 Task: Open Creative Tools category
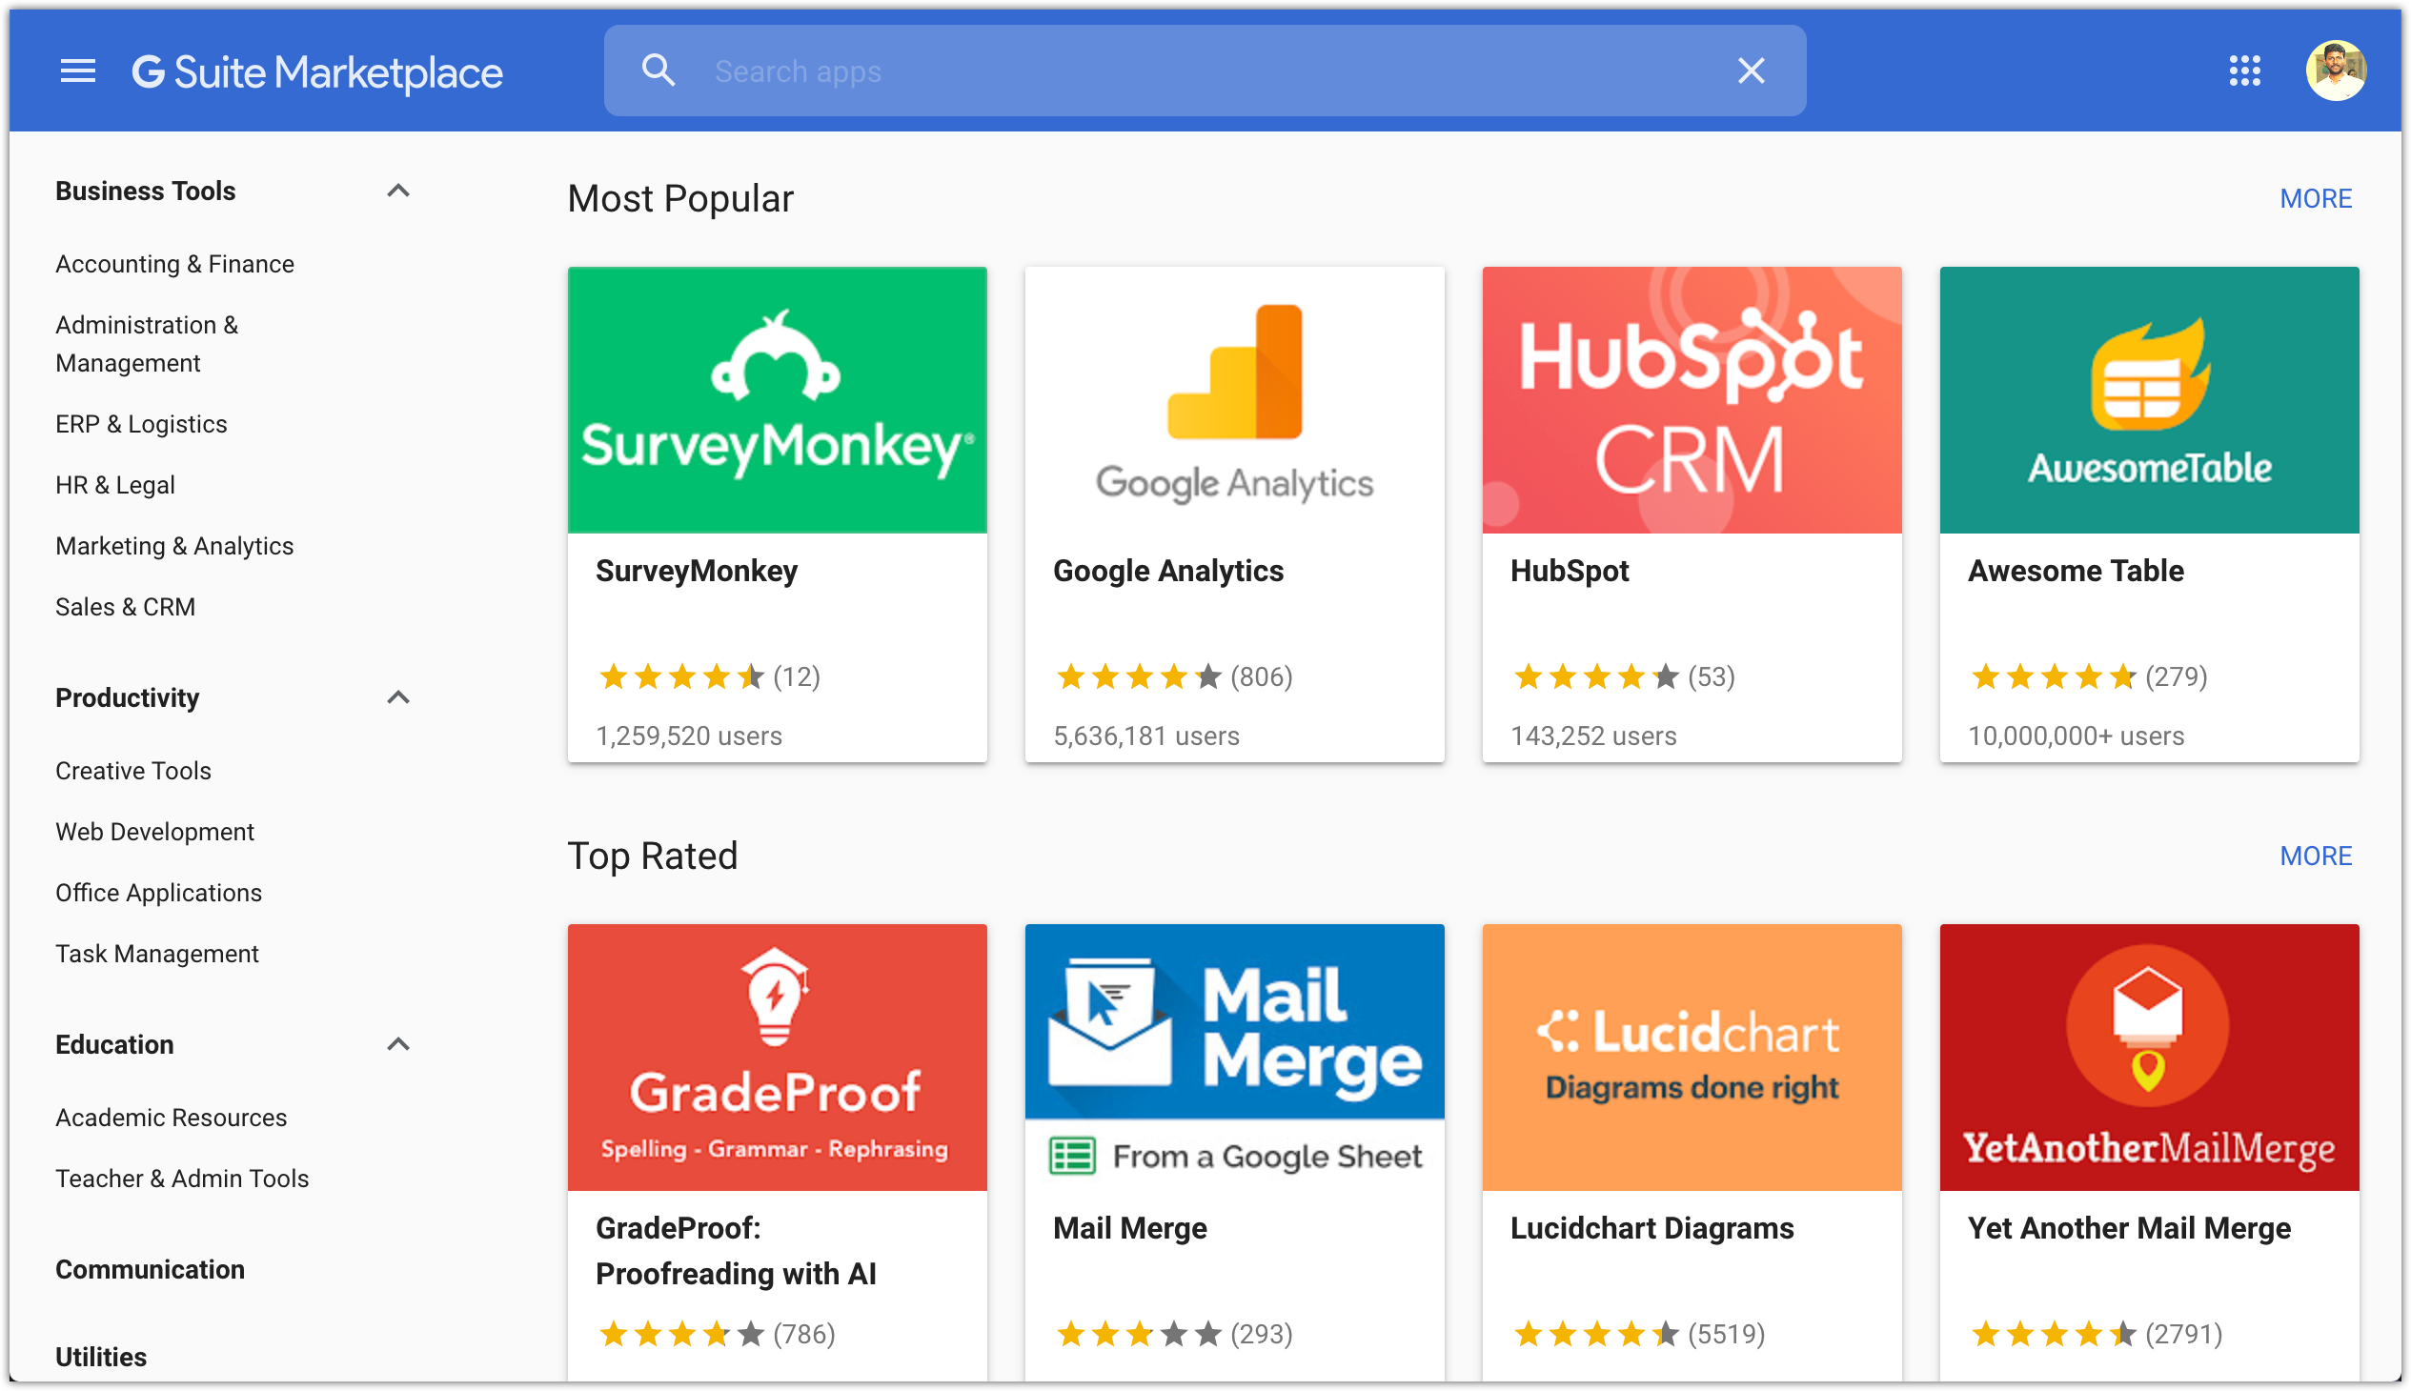[x=133, y=771]
